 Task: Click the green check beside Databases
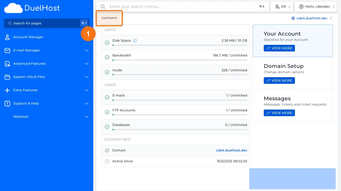coord(107,127)
